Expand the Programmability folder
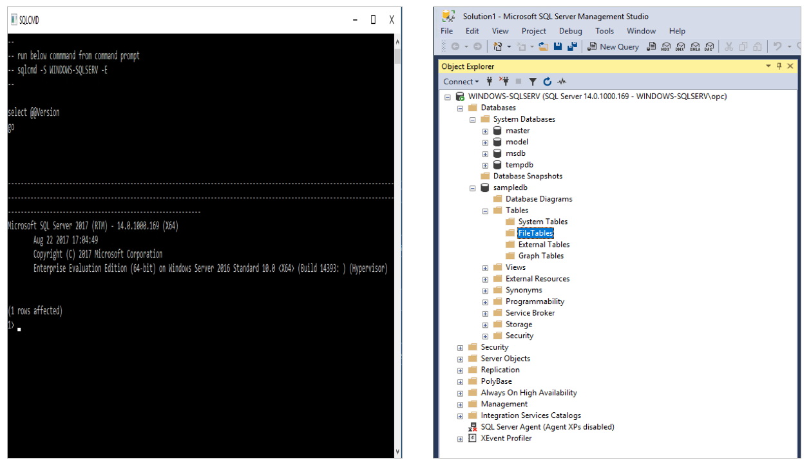Image resolution: width=811 pixels, height=465 pixels. pyautogui.click(x=485, y=302)
